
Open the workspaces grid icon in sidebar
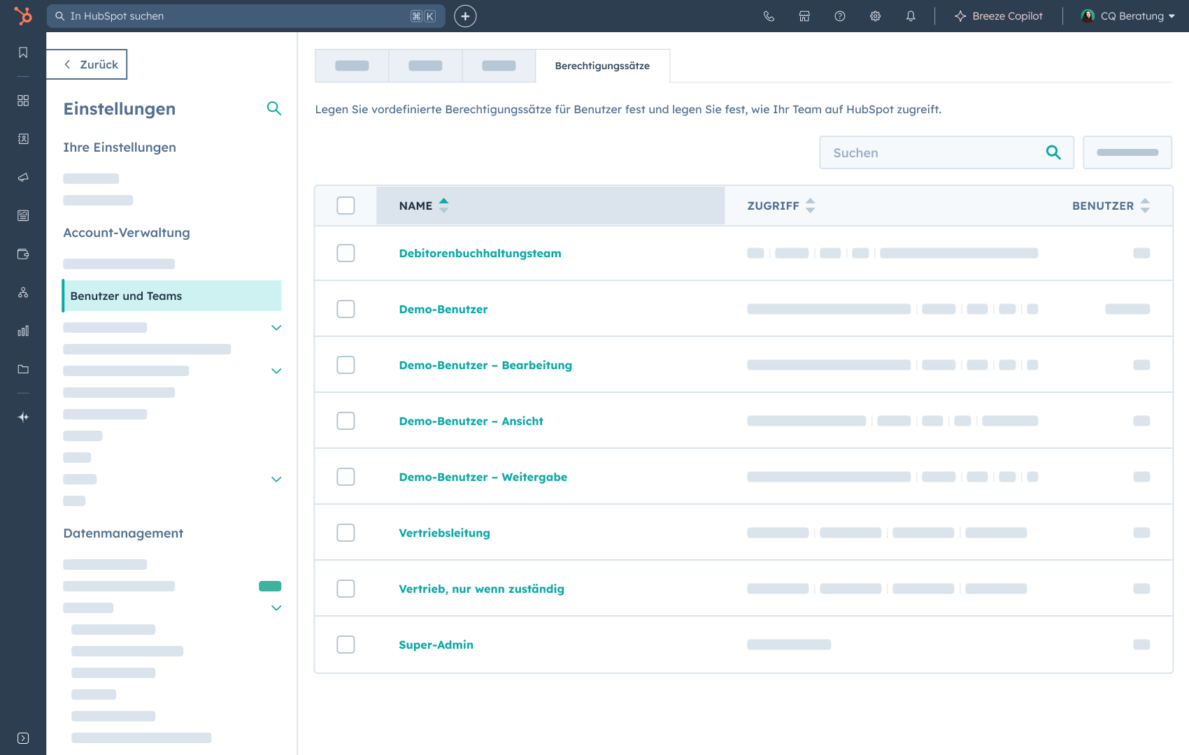click(x=23, y=101)
